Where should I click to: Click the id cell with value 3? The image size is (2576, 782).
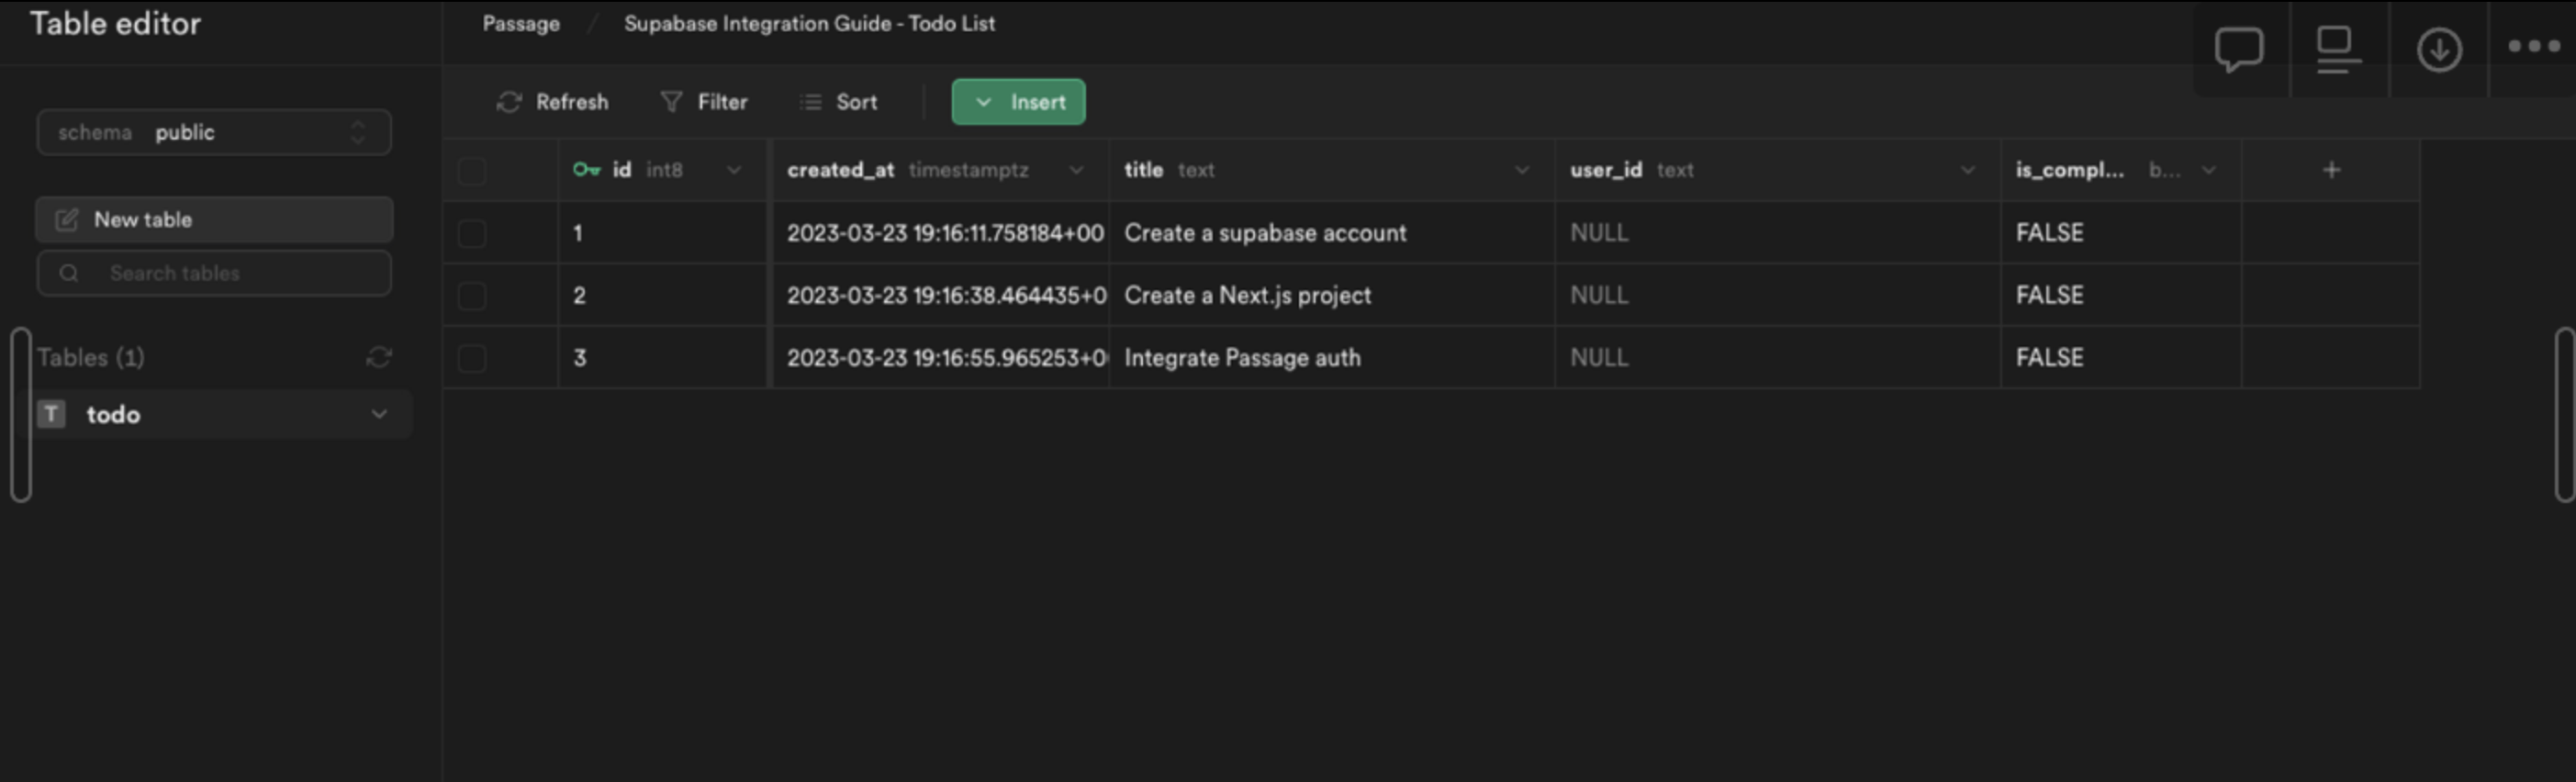tap(663, 358)
